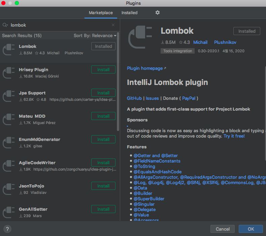Select the JsonToPojo plugin icon
The height and width of the screenshot is (236, 266).
point(9,189)
